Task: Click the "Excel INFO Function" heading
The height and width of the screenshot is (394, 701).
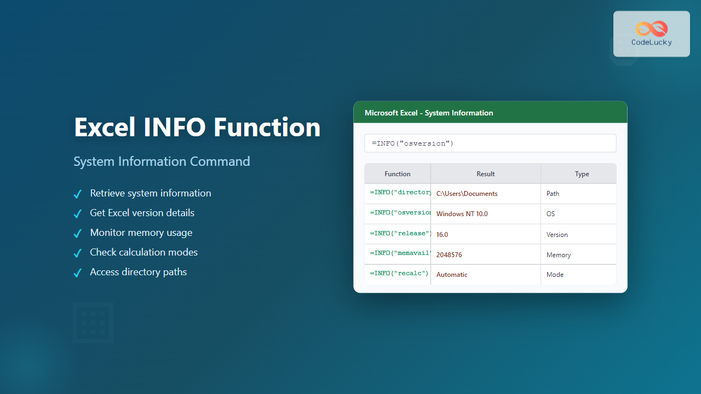Action: tap(197, 126)
